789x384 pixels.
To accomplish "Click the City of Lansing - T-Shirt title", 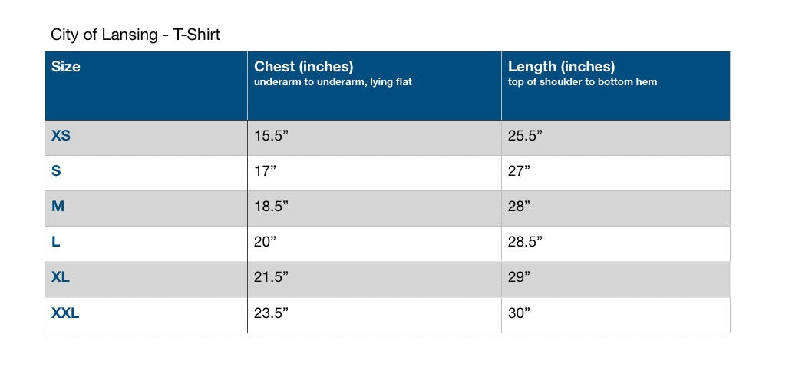I will pos(135,35).
